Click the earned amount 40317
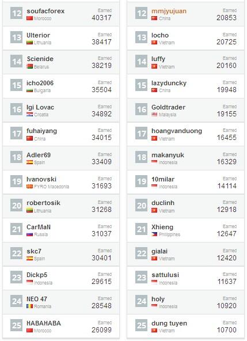Screen dimensions: 247x341 click(x=101, y=18)
